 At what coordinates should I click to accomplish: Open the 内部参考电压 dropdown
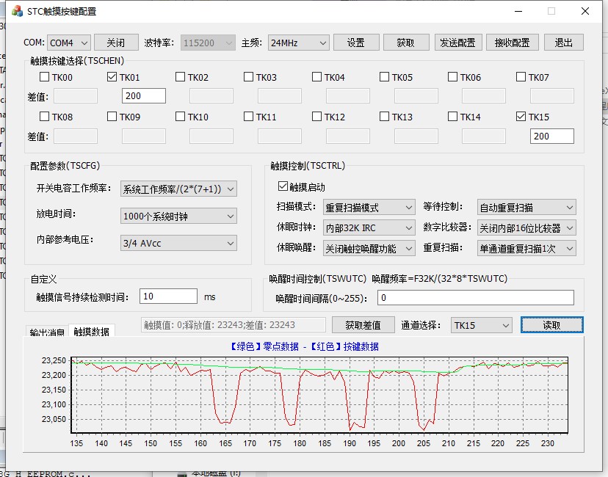(x=178, y=244)
